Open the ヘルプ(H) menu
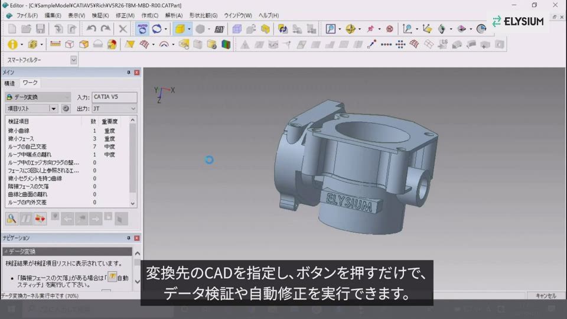 pyautogui.click(x=269, y=15)
